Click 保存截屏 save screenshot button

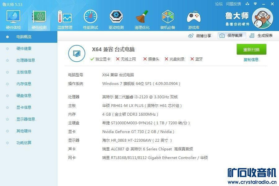pos(232,36)
